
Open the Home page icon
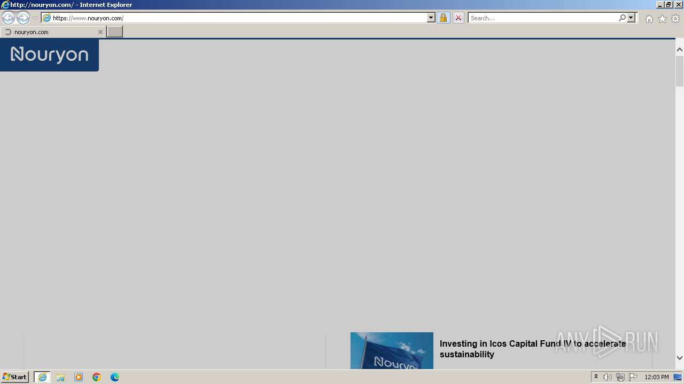[x=649, y=19]
